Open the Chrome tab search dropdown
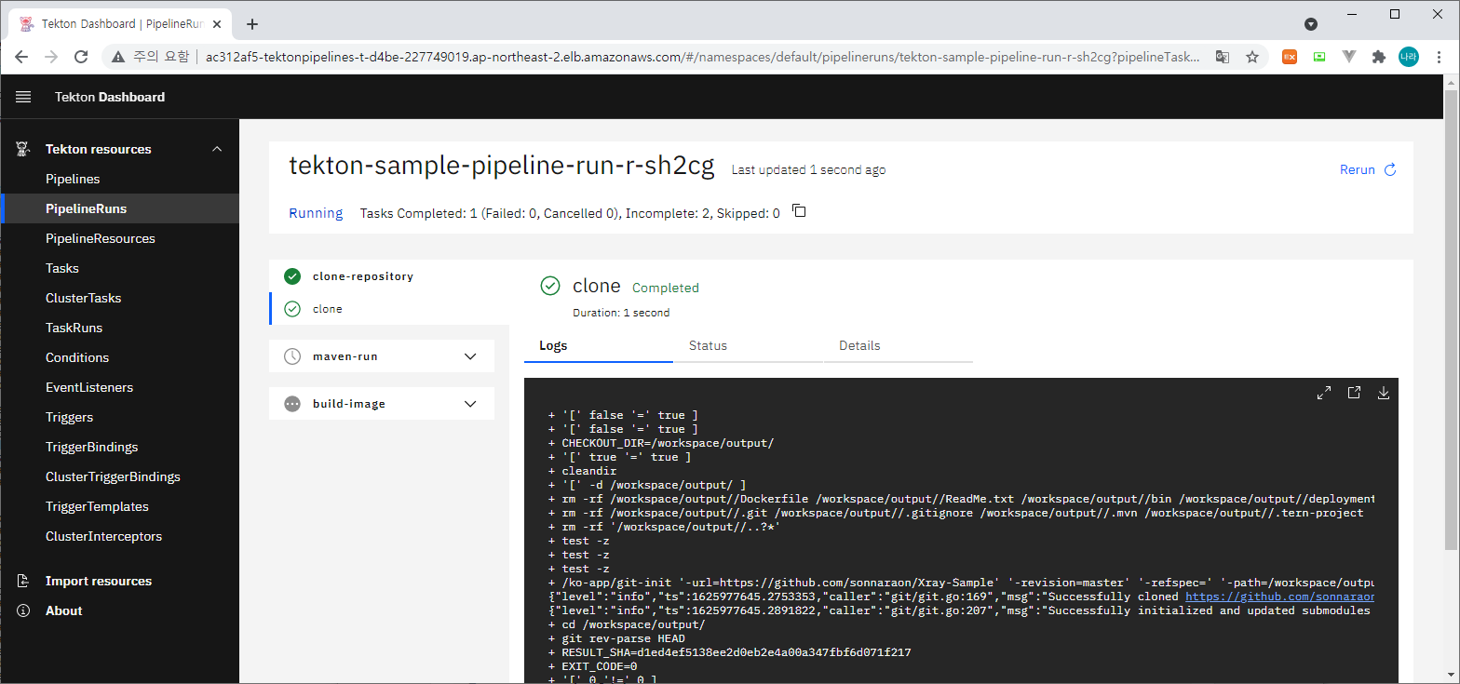The height and width of the screenshot is (684, 1460). tap(1311, 24)
